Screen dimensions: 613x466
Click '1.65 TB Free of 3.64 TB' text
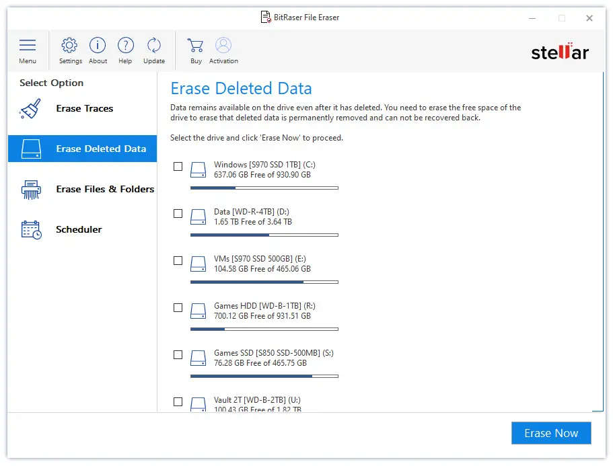click(253, 222)
